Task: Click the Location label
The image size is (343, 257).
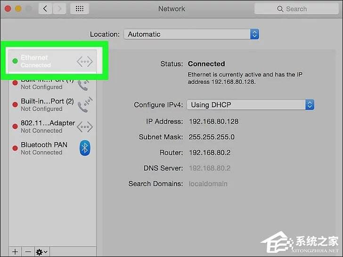Action: pyautogui.click(x=105, y=34)
